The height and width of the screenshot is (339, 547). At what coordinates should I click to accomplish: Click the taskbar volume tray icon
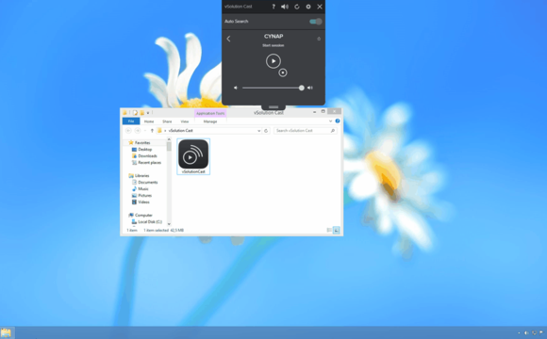[x=527, y=332]
